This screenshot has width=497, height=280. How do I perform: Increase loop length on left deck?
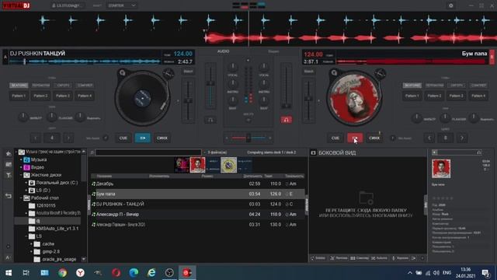point(68,138)
